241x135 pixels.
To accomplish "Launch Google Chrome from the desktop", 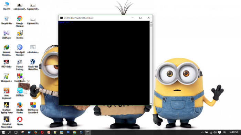I will [x=20, y=21].
